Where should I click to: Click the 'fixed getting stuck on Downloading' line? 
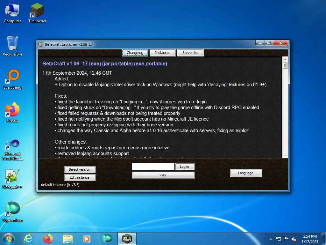point(157,108)
